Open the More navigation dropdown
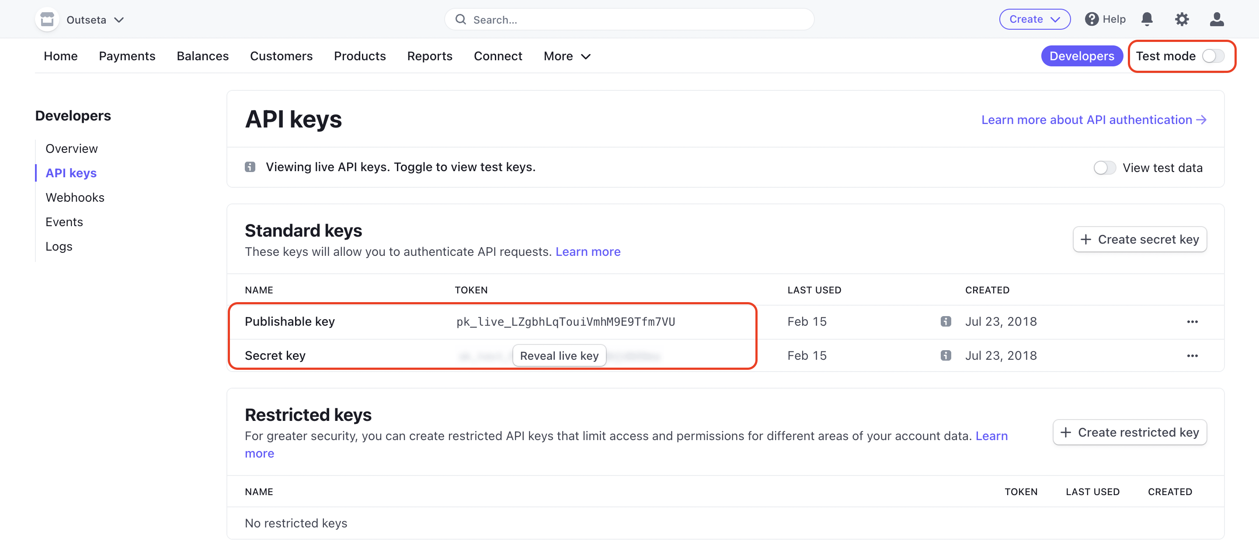This screenshot has height=551, width=1259. (567, 55)
